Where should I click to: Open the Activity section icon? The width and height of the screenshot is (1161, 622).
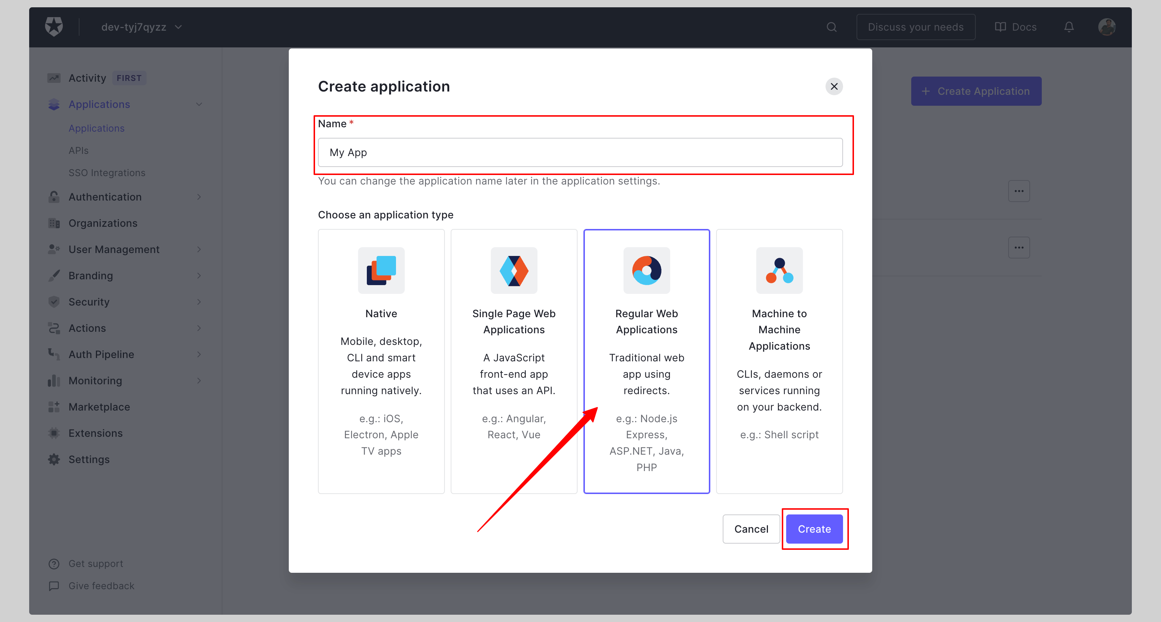point(54,78)
